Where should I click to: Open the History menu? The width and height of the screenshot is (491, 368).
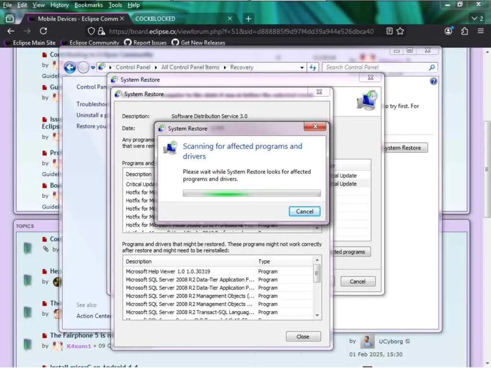pyautogui.click(x=59, y=5)
